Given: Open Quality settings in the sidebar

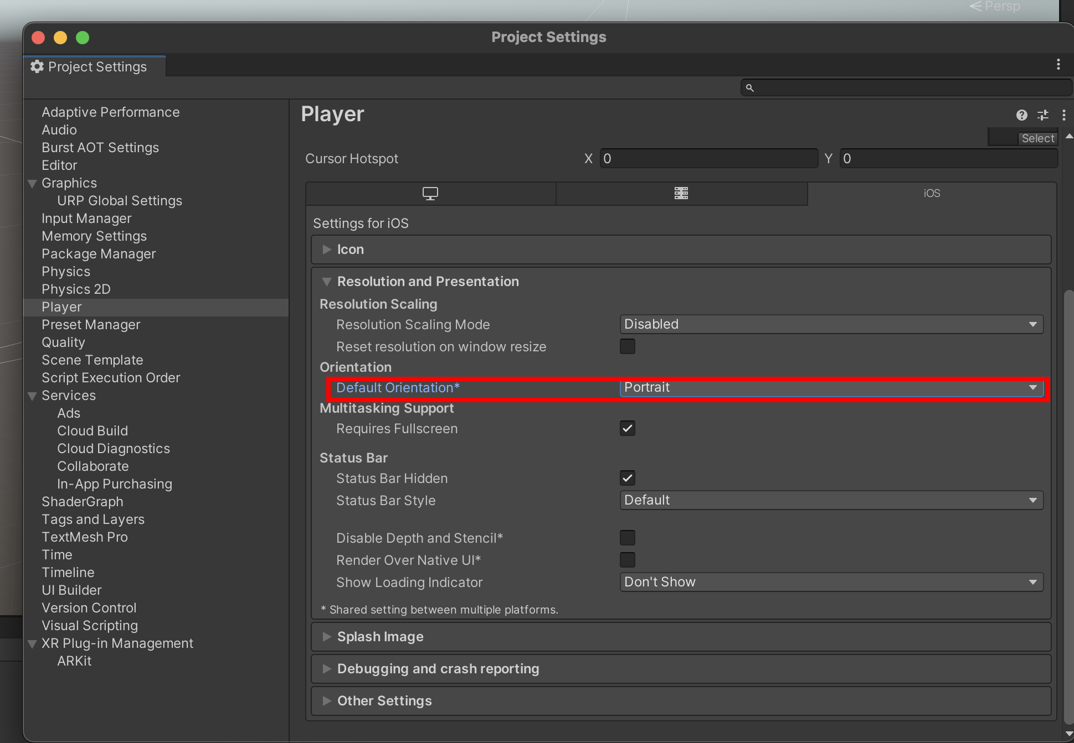Looking at the screenshot, I should 63,342.
